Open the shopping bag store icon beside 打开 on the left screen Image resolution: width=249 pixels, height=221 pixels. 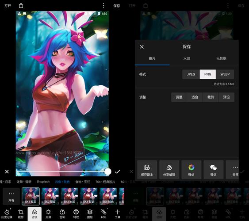pos(21,6)
